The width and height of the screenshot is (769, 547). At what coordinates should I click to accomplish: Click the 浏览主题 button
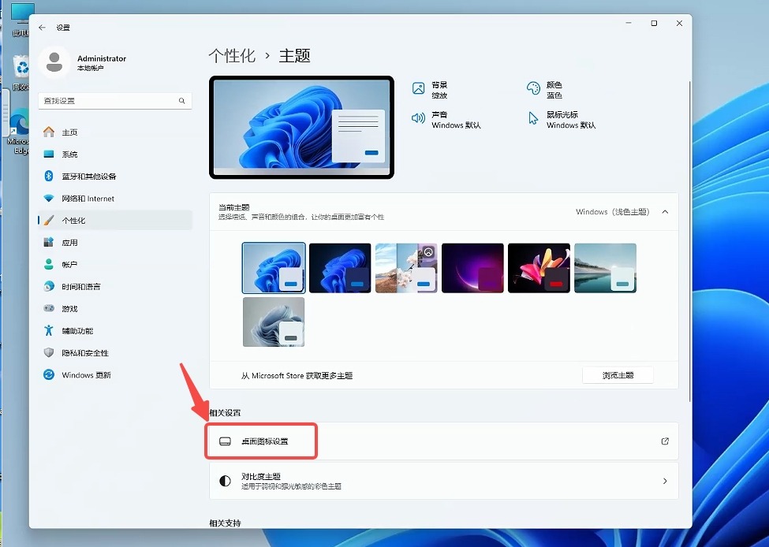coord(618,375)
